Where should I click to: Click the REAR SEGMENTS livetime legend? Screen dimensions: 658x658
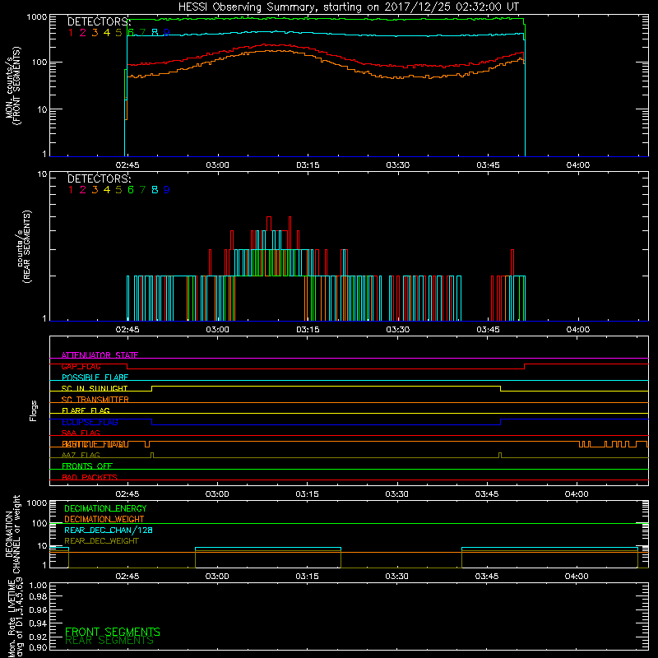[109, 641]
